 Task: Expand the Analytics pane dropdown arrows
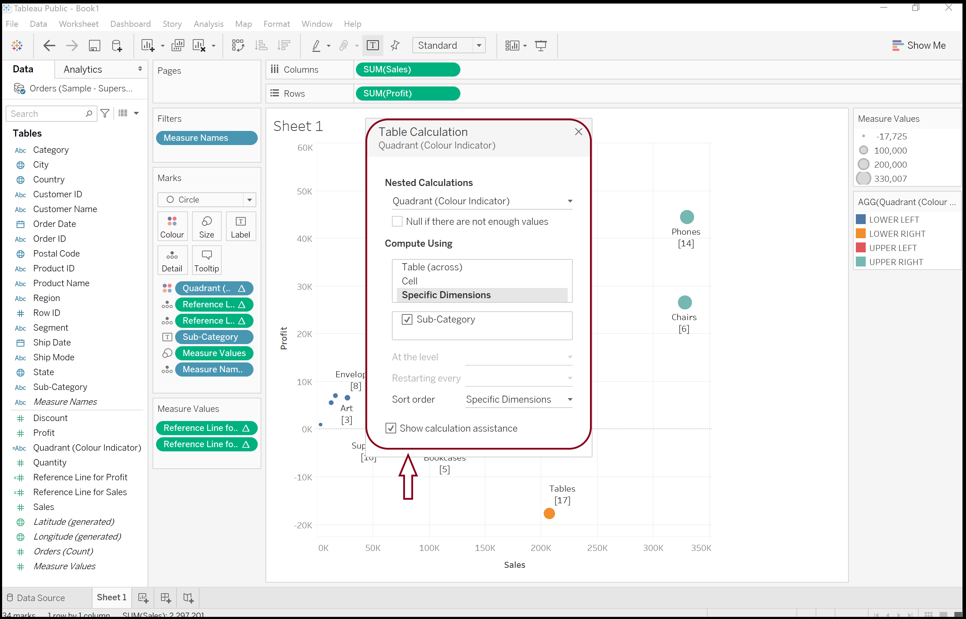pos(140,69)
